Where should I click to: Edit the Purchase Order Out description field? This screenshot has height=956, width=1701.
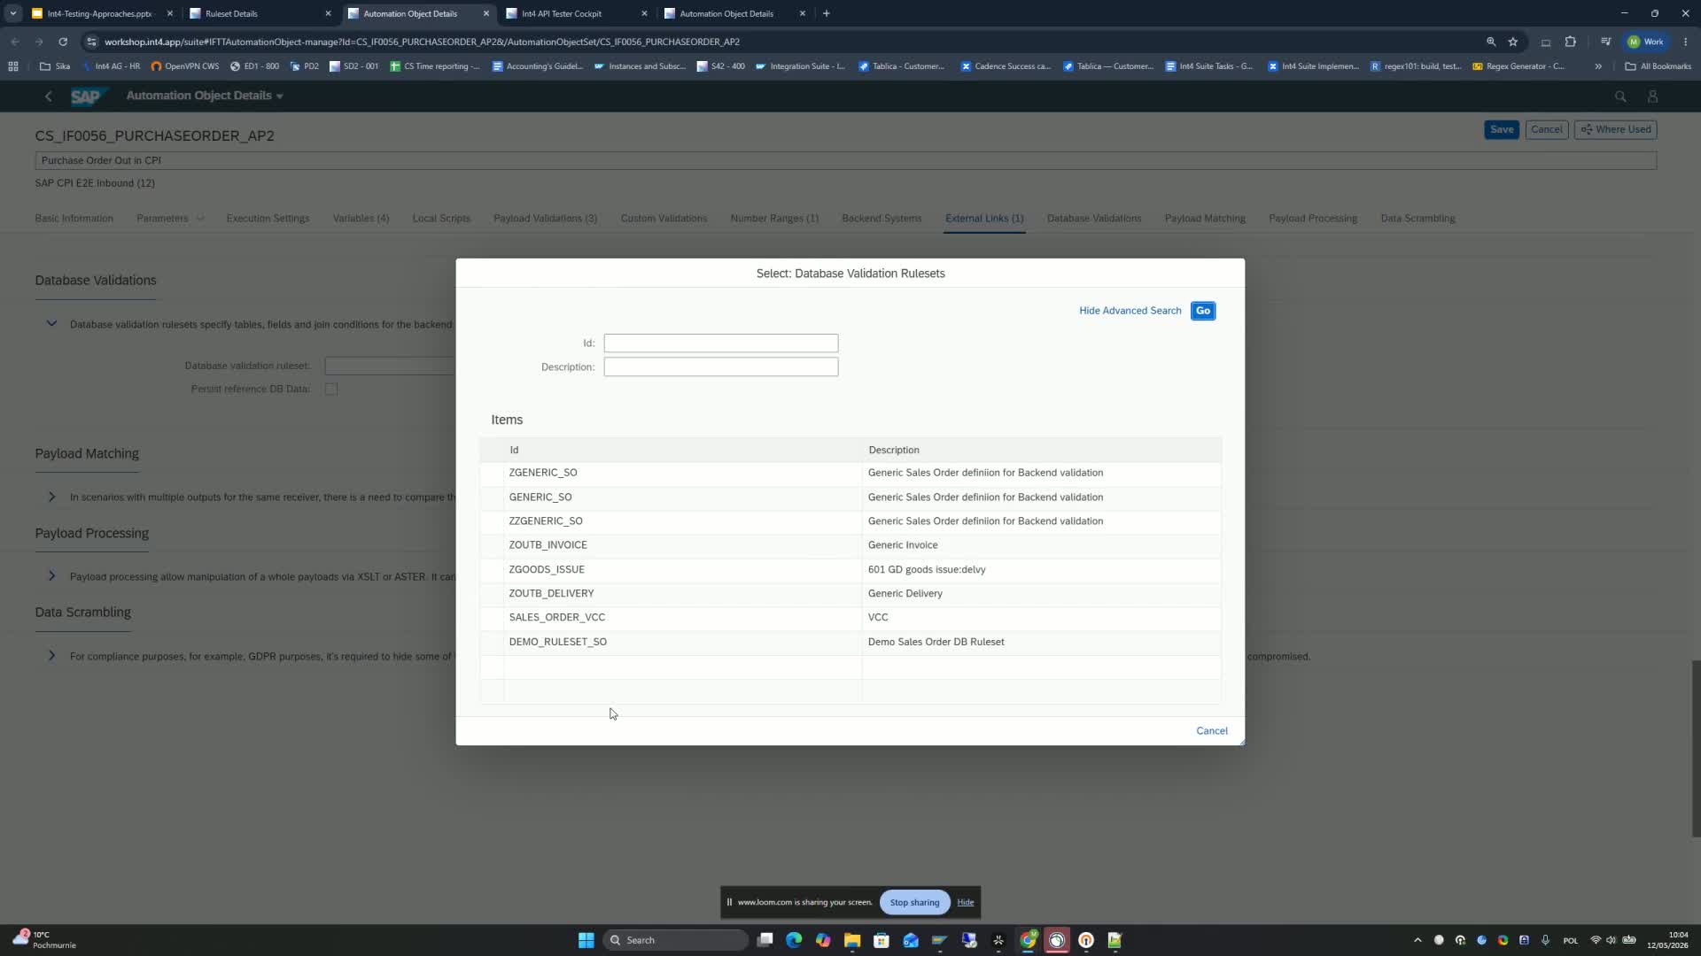pyautogui.click(x=845, y=160)
